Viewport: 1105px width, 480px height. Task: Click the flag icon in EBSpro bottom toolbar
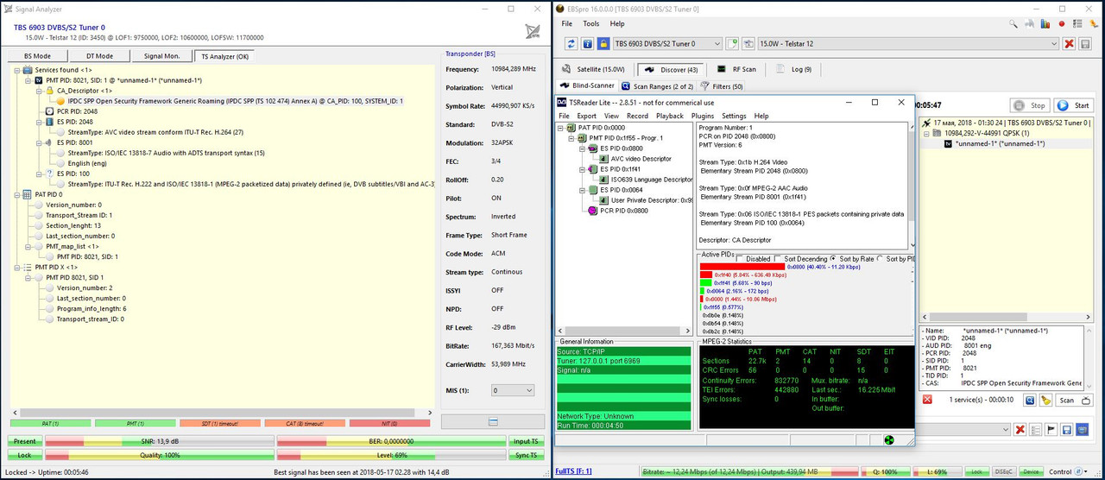coord(1051,429)
